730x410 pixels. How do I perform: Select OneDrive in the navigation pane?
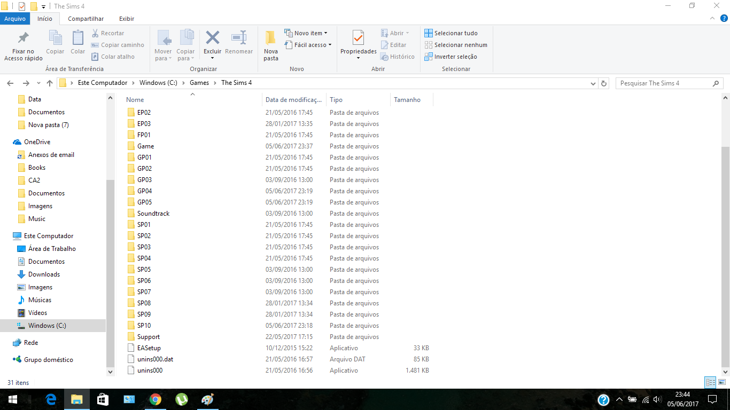[37, 142]
